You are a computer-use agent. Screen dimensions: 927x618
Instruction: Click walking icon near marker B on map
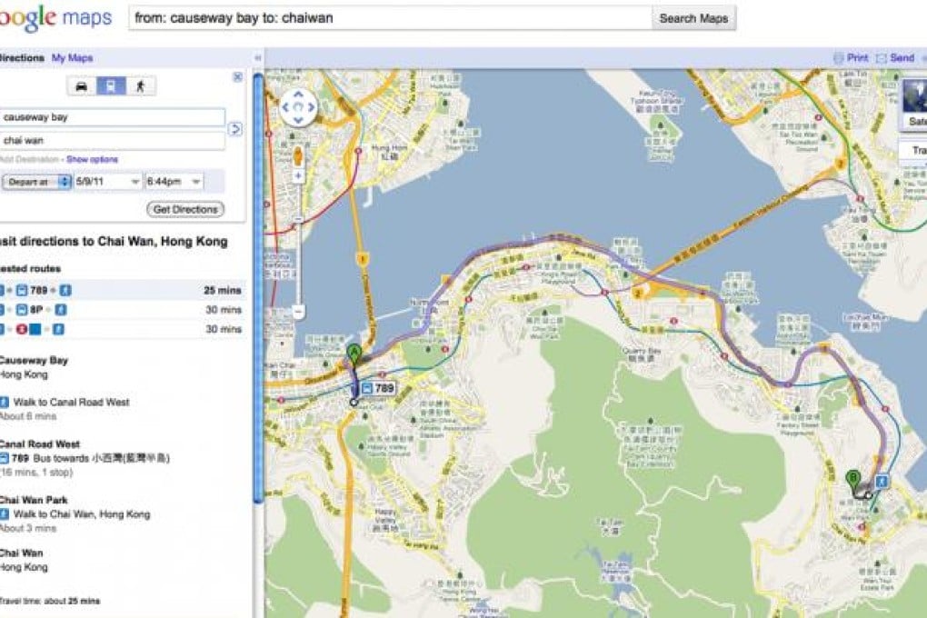tap(882, 482)
